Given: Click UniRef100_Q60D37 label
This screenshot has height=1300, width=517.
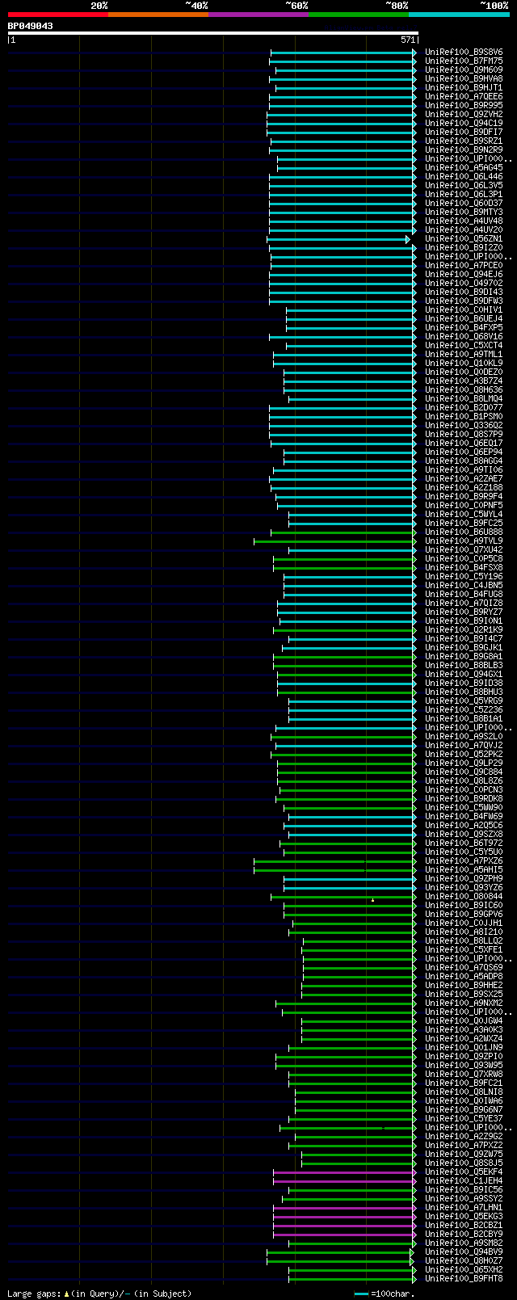Looking at the screenshot, I should point(464,203).
